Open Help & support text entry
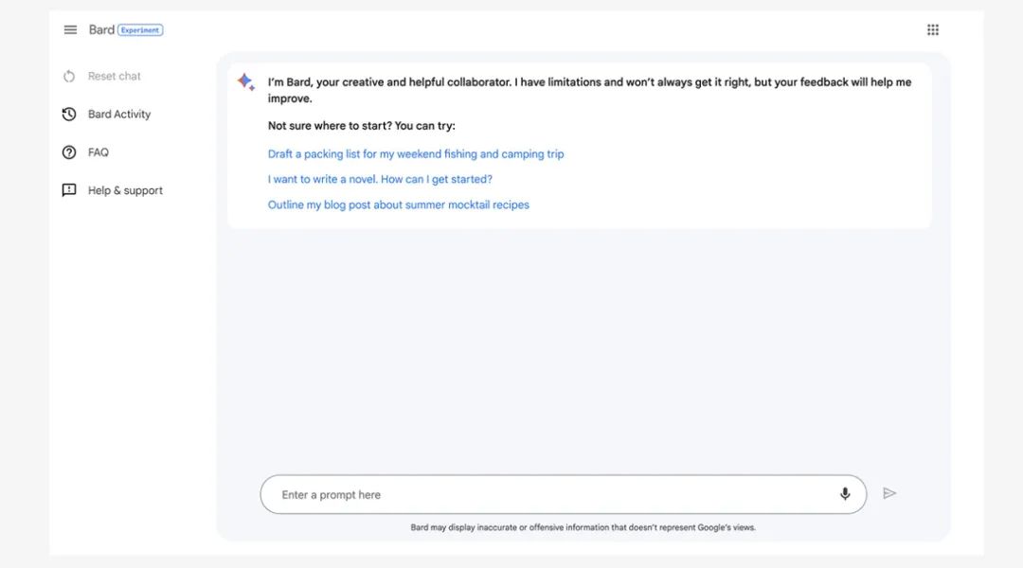The width and height of the screenshot is (1023, 568). 125,190
